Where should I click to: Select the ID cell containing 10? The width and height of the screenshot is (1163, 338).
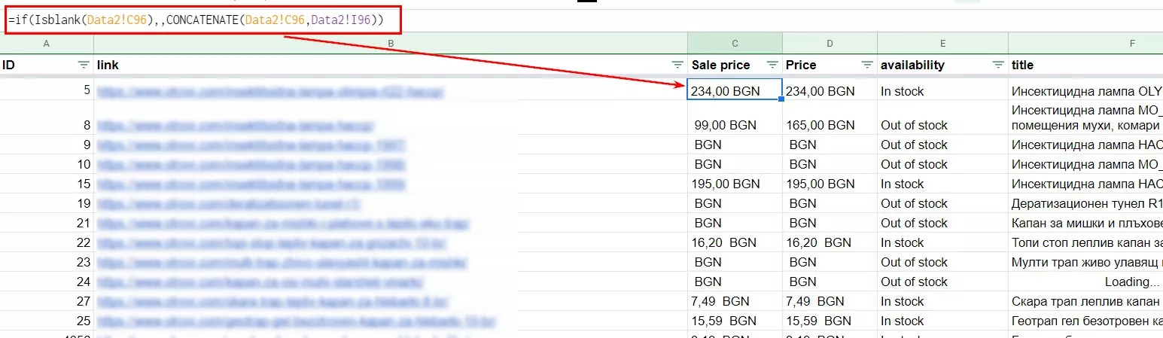coord(47,164)
